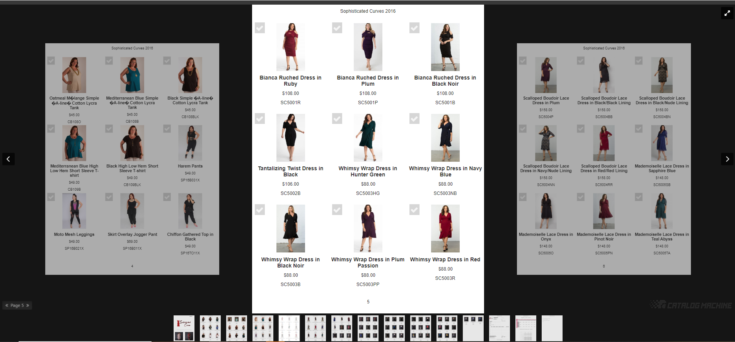735x342 pixels.
Task: Open the thirteenth page thumbnail in strip
Action: [500, 328]
